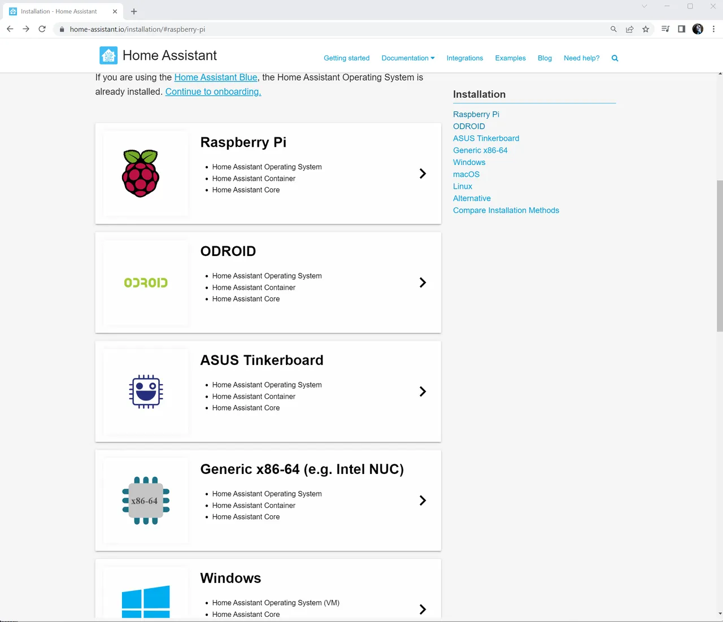Click 'Home Assistant Operating System (VM)' text
Image resolution: width=723 pixels, height=622 pixels.
[276, 603]
